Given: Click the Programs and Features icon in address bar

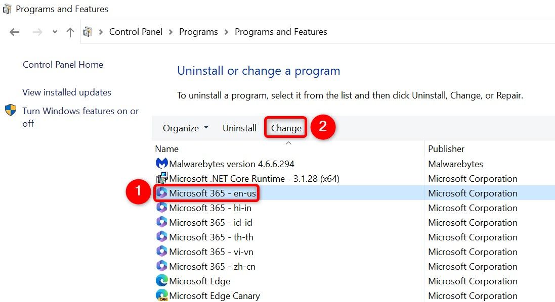Looking at the screenshot, I should (x=88, y=31).
